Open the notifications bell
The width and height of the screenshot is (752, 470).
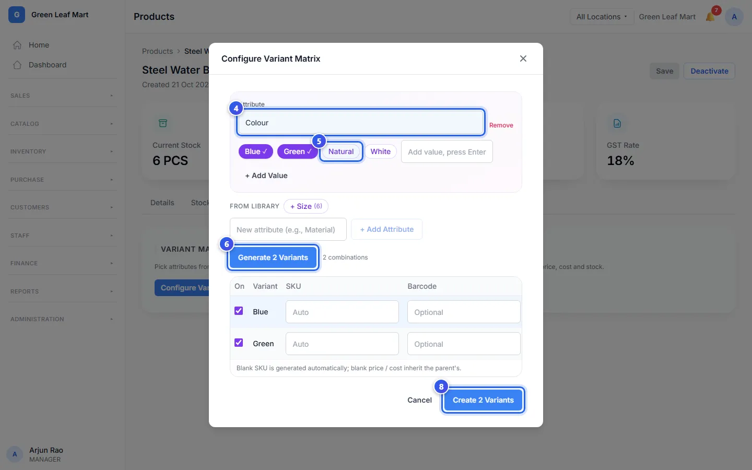click(710, 17)
